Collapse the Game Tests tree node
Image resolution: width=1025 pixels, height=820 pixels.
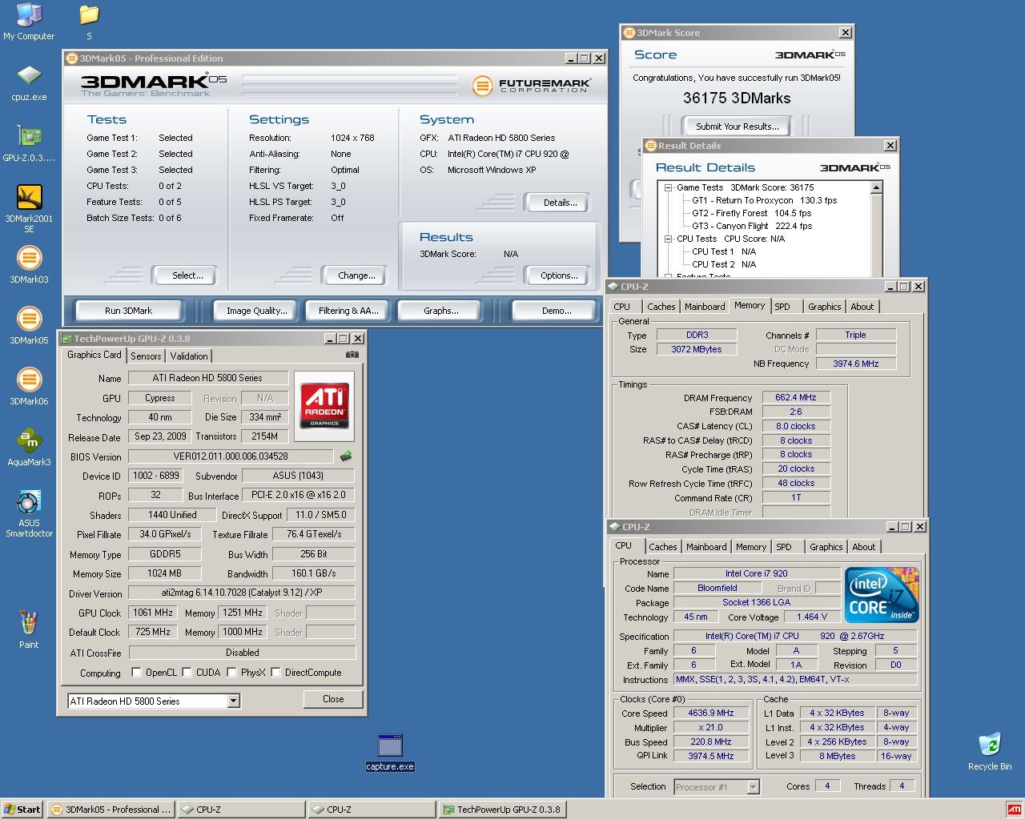pos(669,187)
